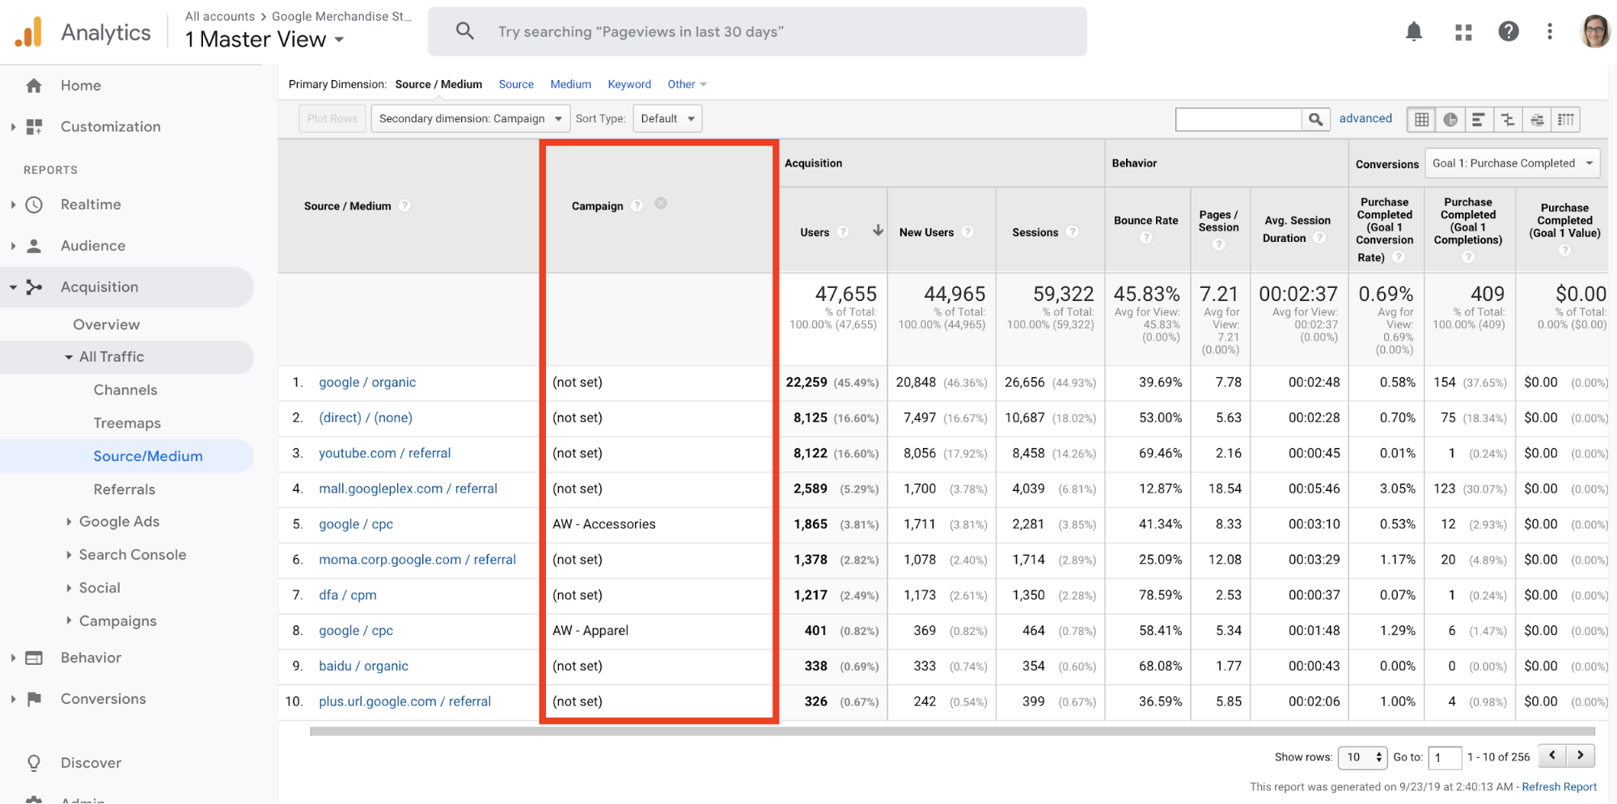Expand the Campaigns subsection
This screenshot has height=804, width=1617.
tap(69, 621)
